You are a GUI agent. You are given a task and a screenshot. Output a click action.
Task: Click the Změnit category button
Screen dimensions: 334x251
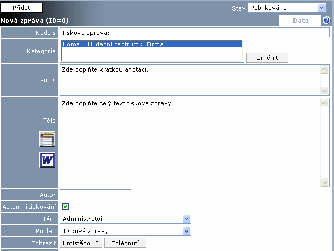(x=267, y=57)
